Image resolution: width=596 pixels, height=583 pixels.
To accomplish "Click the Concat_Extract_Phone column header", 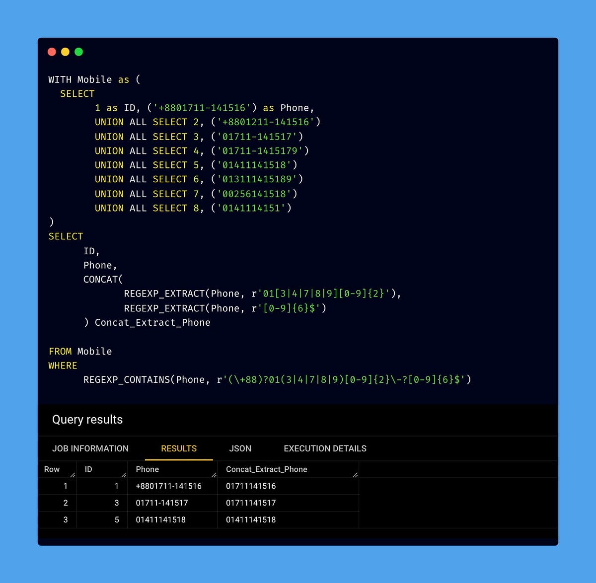I will coord(267,469).
